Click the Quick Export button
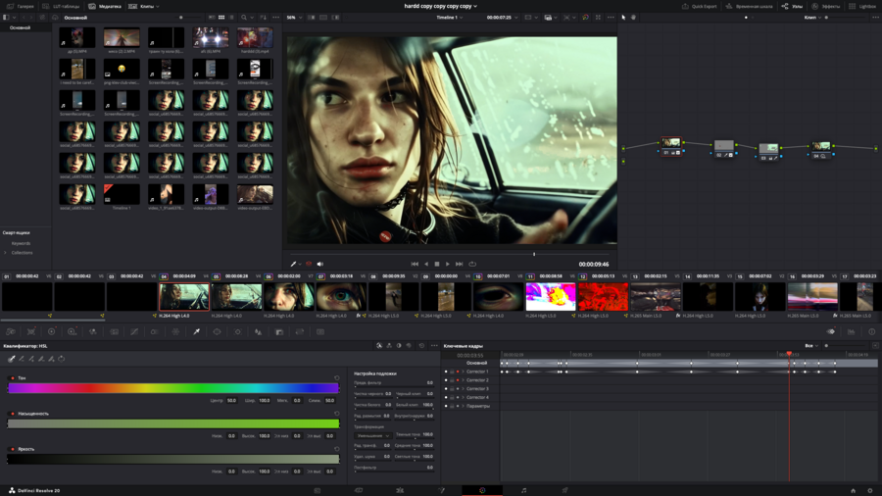The height and width of the screenshot is (496, 882). pyautogui.click(x=700, y=6)
